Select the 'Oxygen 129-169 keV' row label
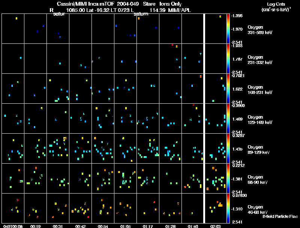 [x=260, y=120]
